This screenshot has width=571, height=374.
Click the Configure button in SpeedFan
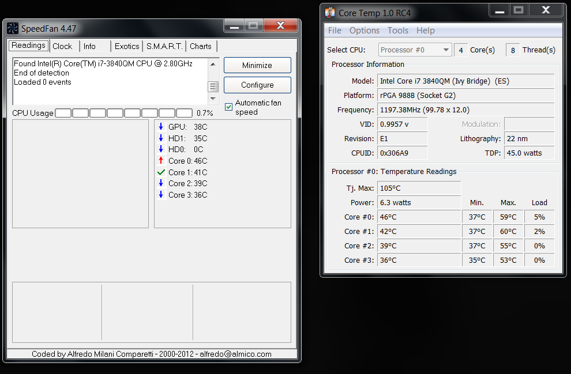coord(257,85)
